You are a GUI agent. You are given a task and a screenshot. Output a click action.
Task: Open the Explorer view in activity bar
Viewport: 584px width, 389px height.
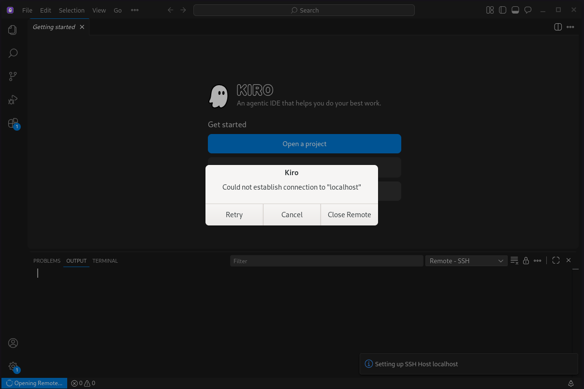[13, 30]
